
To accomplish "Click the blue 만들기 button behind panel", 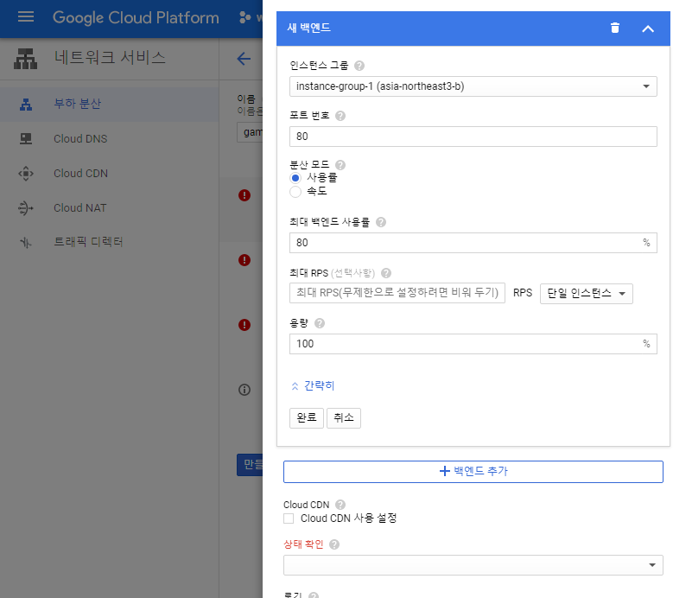I will coord(250,465).
